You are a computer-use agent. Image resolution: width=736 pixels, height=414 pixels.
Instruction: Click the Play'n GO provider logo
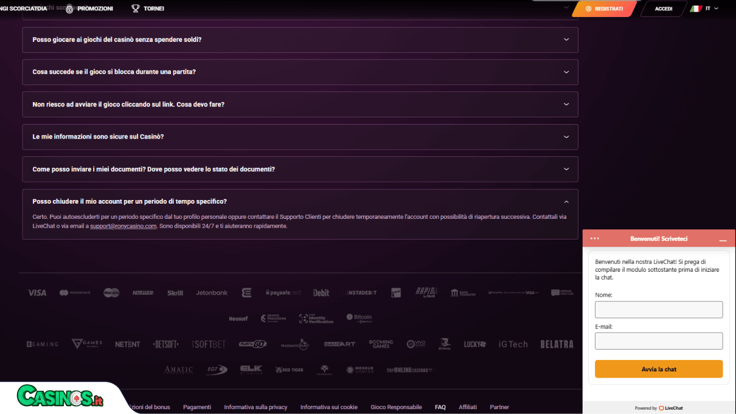252,344
